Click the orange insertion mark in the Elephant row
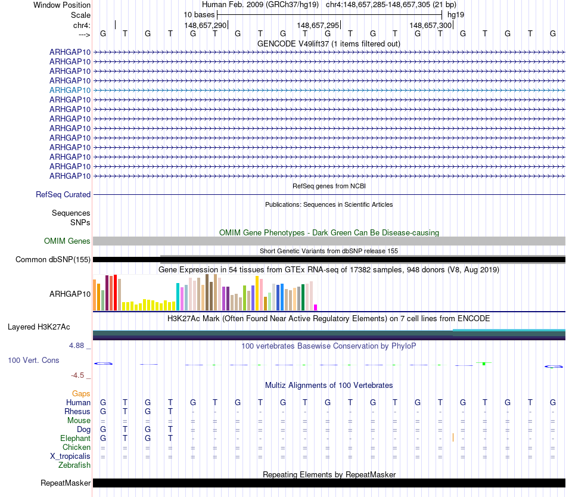The width and height of the screenshot is (566, 497). 453,438
